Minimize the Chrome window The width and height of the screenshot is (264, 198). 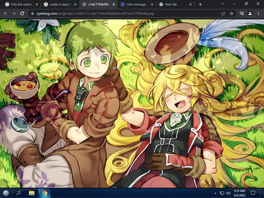click(x=234, y=4)
